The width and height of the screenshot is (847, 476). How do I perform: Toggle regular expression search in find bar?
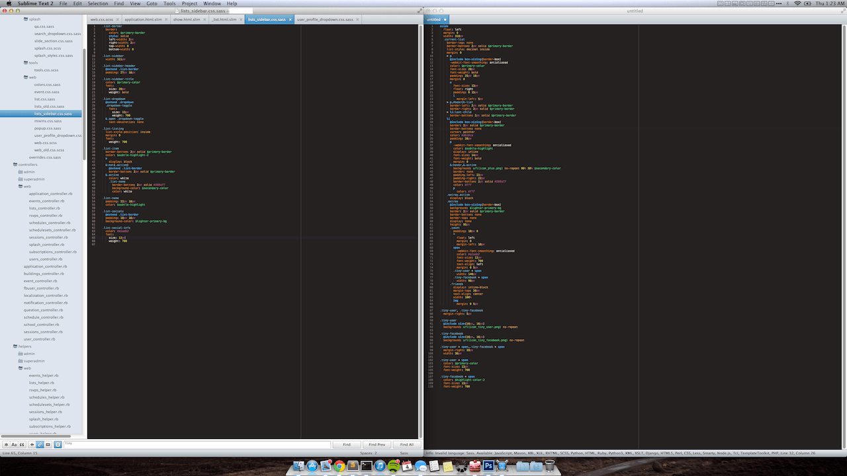tap(6, 444)
